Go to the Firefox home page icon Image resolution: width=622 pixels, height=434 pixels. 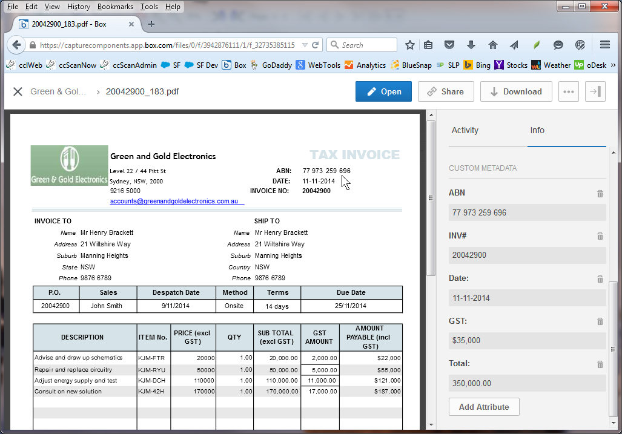(x=492, y=45)
